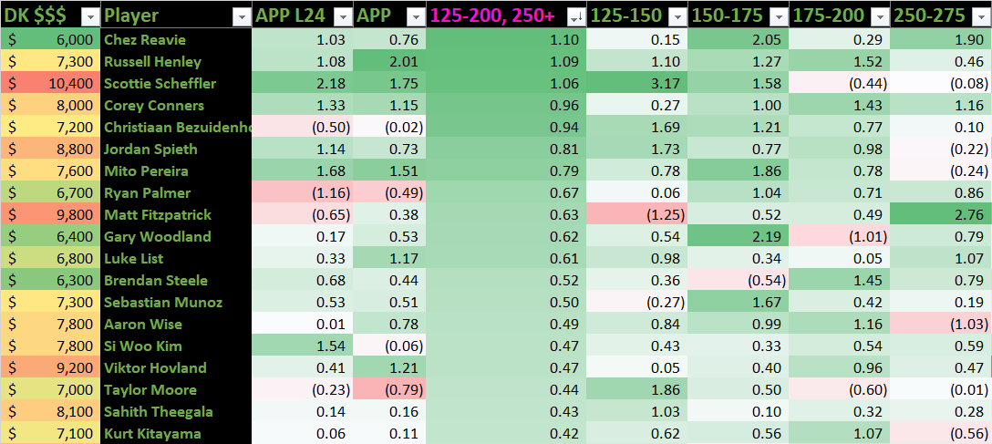The image size is (992, 444).
Task: Open the DK $$$ column filter dropdown
Action: click(x=90, y=17)
